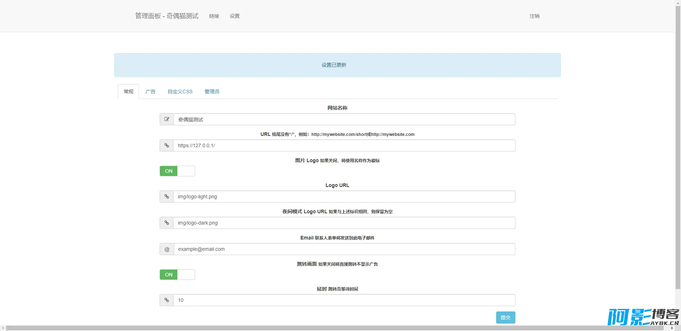The image size is (681, 331).
Task: Click the Logo URL input with img/logo-light.png
Action: click(344, 197)
